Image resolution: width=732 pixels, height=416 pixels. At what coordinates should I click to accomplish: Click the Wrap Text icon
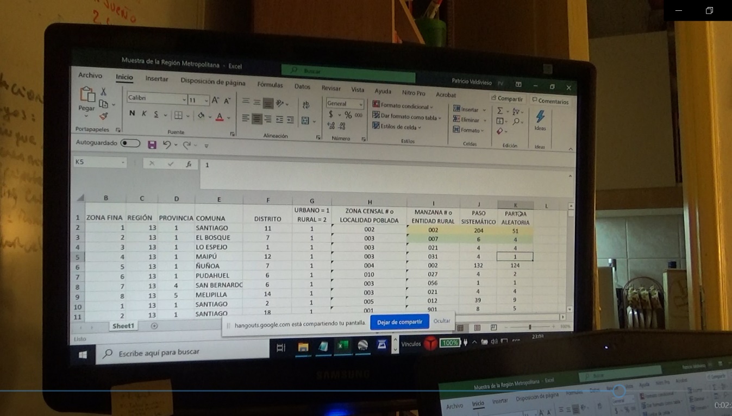[305, 105]
